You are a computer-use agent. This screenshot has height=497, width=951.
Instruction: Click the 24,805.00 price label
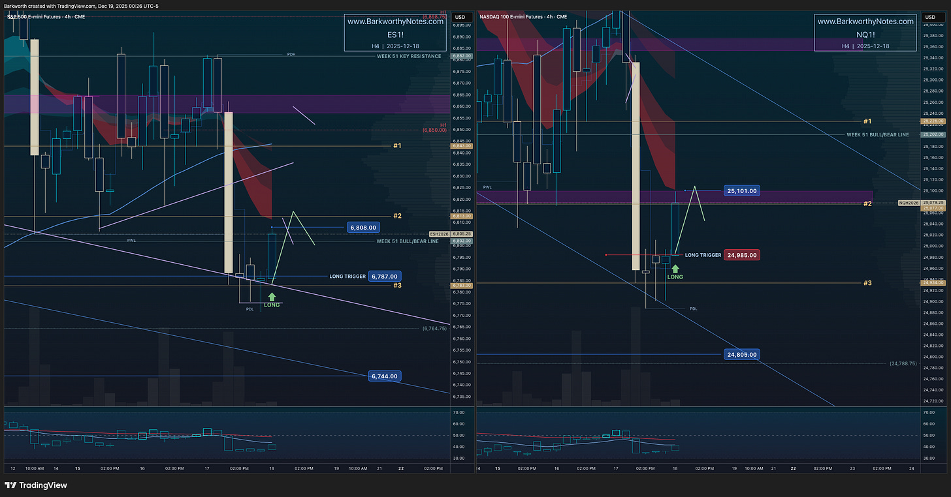coord(743,355)
